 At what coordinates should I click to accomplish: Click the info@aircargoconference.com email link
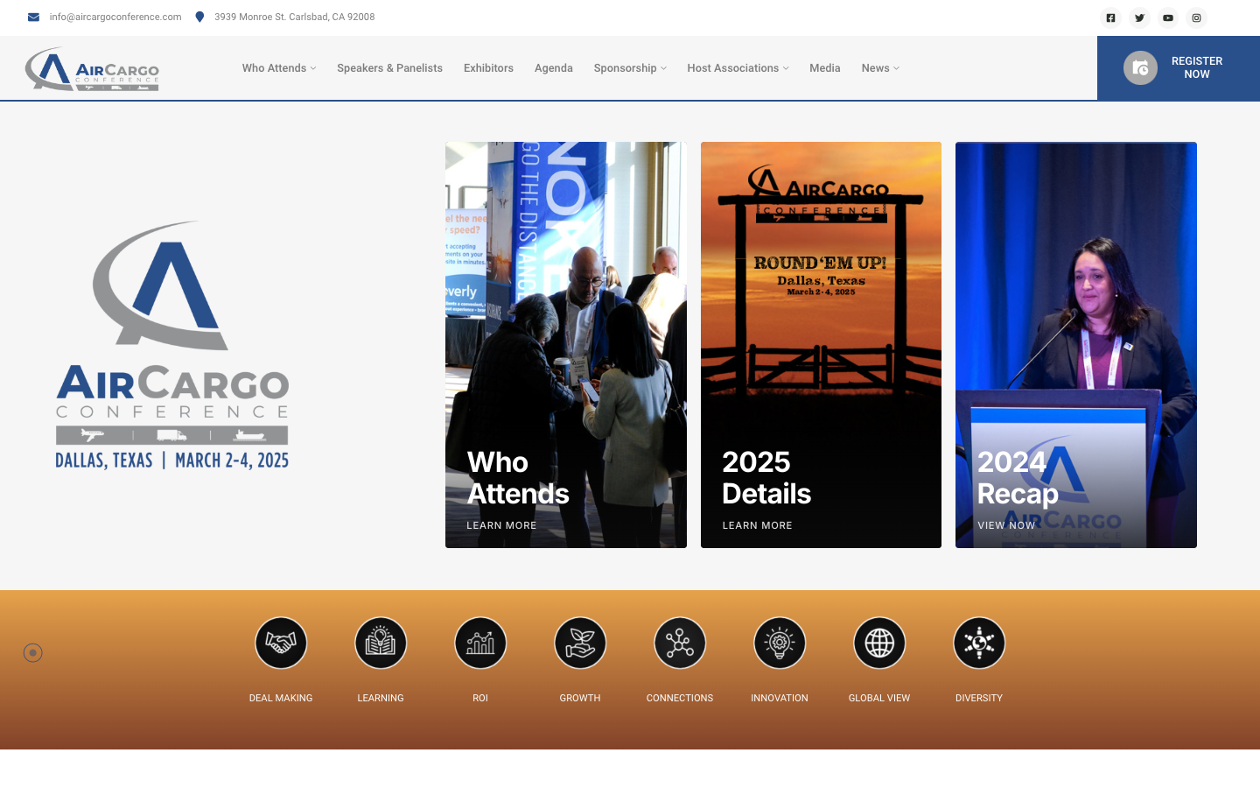coord(115,17)
